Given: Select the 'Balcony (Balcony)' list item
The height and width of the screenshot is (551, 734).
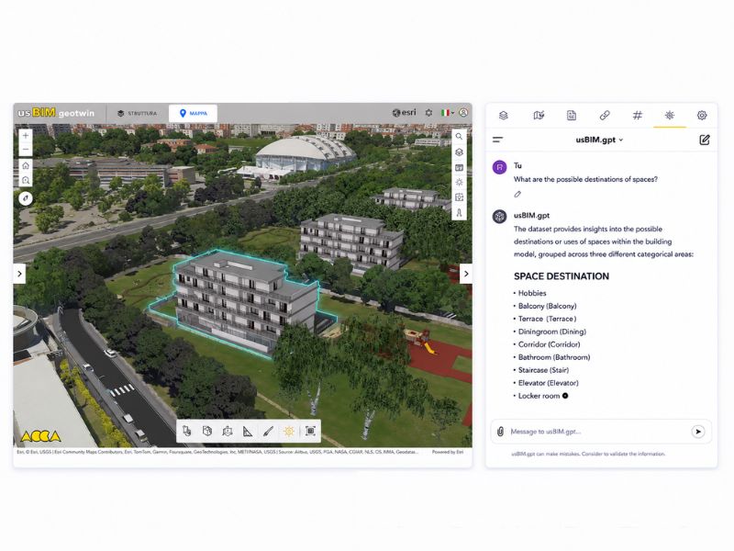Looking at the screenshot, I should pos(547,306).
